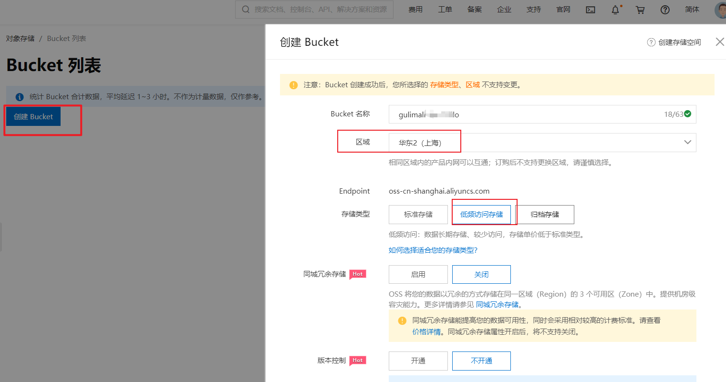This screenshot has width=726, height=382.
Task: Set 版本控制 to 不开通
Action: [x=481, y=361]
